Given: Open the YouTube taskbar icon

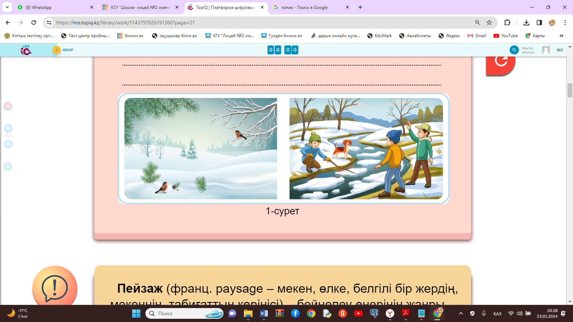Looking at the screenshot, I should point(358,313).
